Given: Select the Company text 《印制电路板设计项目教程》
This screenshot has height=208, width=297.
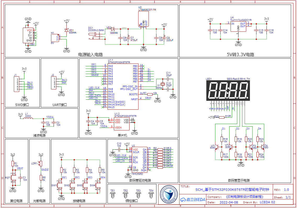Looking at the screenshot, I should point(244,197).
